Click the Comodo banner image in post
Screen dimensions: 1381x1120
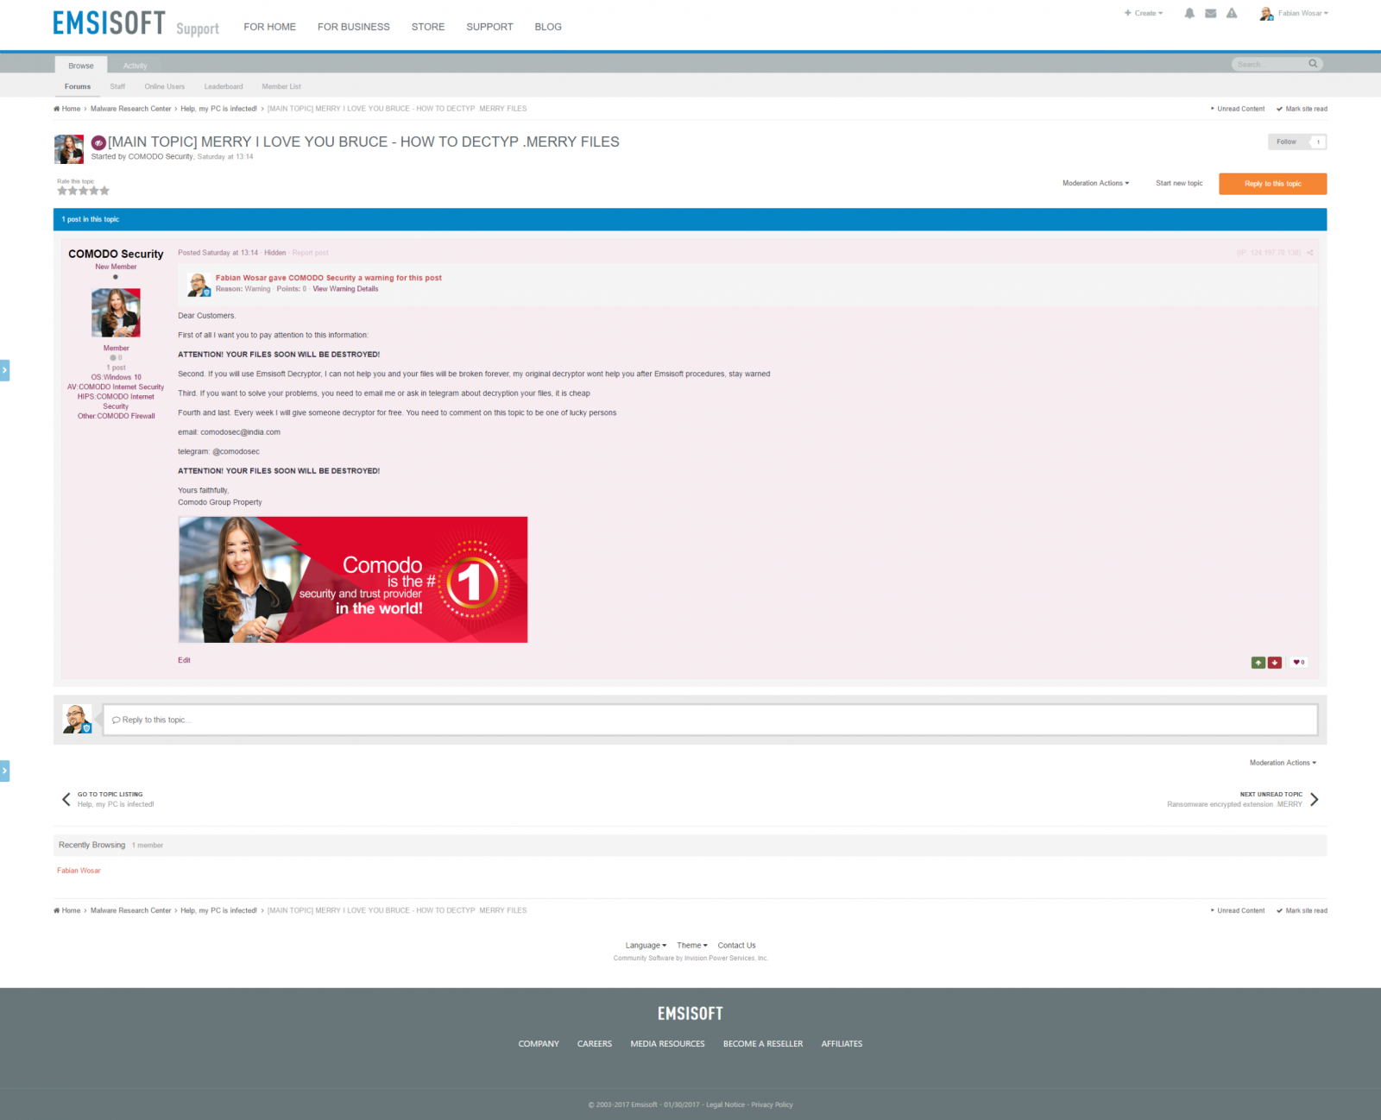tap(353, 579)
